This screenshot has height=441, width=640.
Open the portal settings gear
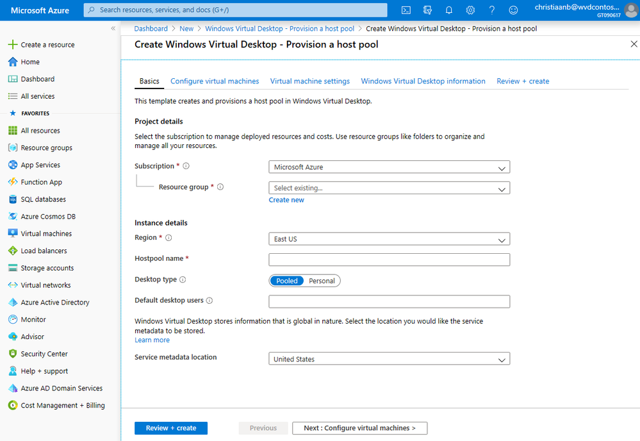point(470,10)
